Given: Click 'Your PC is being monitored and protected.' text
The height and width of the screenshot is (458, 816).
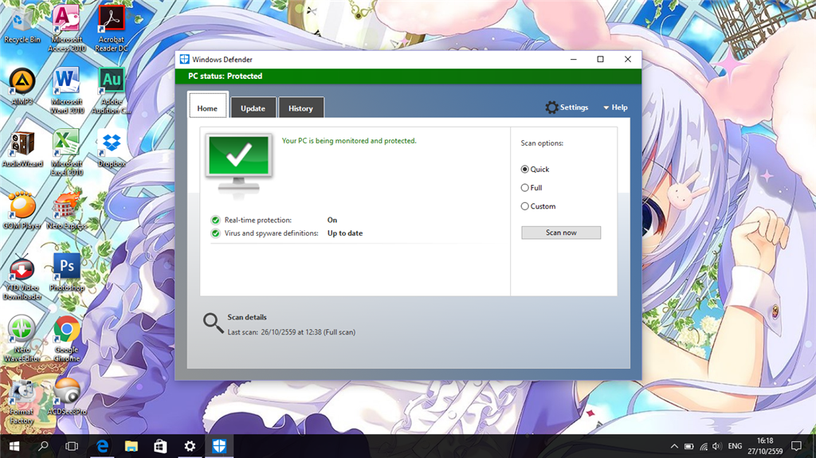Looking at the screenshot, I should 349,140.
